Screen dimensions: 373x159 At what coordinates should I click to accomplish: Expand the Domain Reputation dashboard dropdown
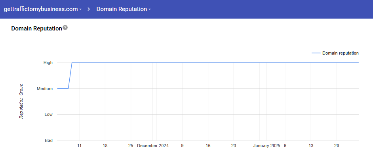124,9
